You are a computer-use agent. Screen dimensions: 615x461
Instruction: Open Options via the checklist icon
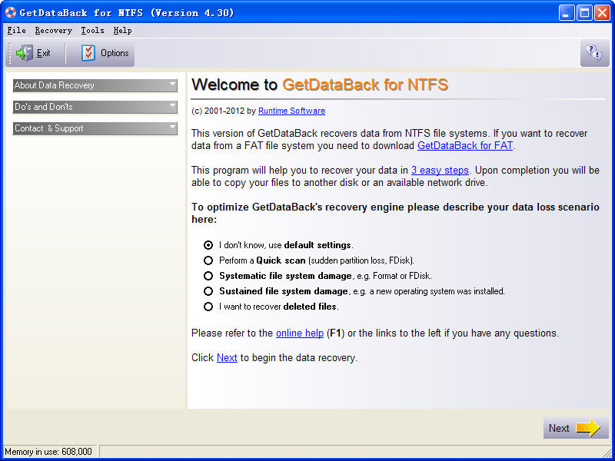click(89, 53)
